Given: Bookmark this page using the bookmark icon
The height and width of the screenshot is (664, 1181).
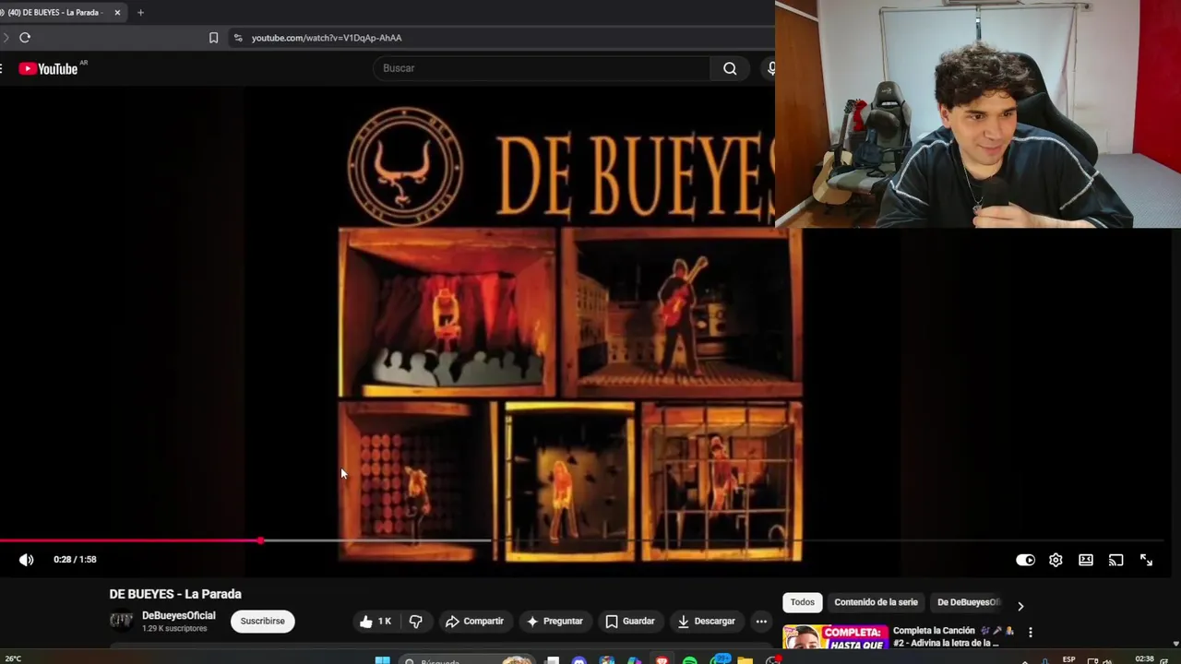Looking at the screenshot, I should coord(213,38).
